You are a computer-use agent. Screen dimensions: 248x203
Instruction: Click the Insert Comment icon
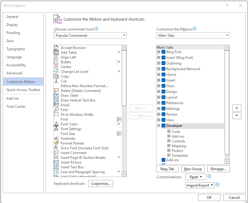pyautogui.click(x=56, y=153)
